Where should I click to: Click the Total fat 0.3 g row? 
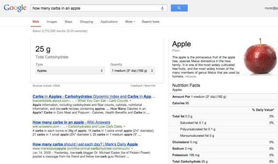[x=223, y=116]
